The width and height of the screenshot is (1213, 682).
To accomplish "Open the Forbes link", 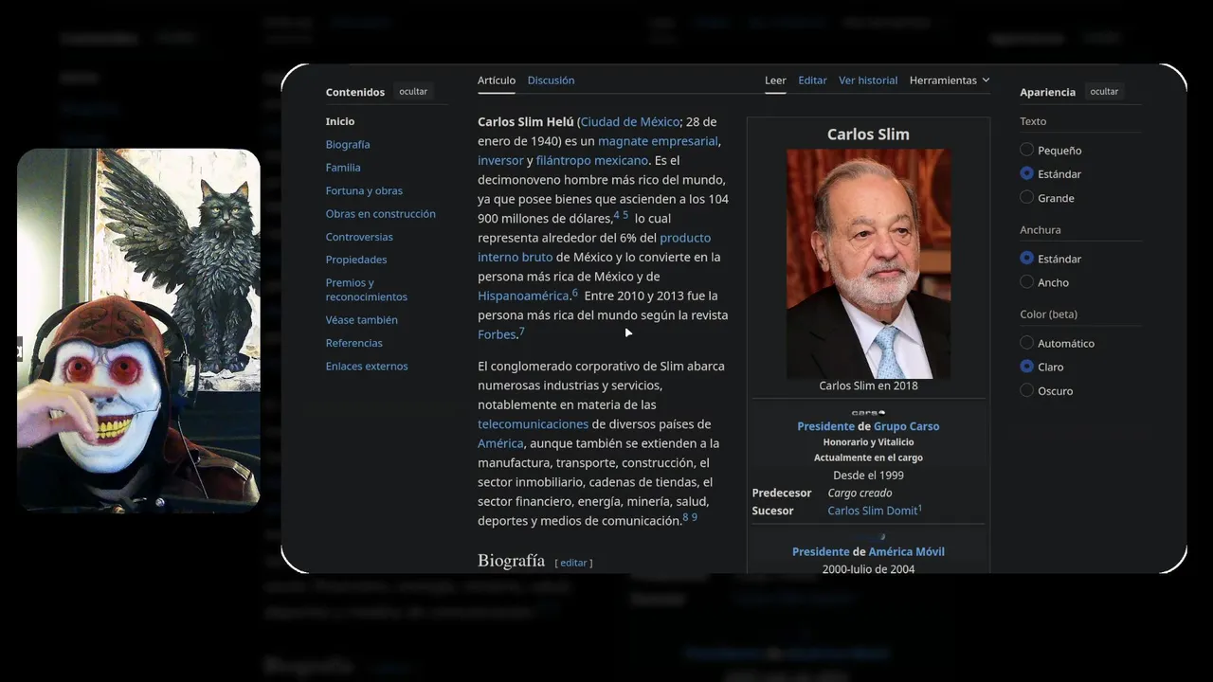I will (x=497, y=334).
